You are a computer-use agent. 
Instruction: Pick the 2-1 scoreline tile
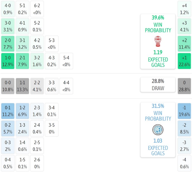(x=23, y=61)
